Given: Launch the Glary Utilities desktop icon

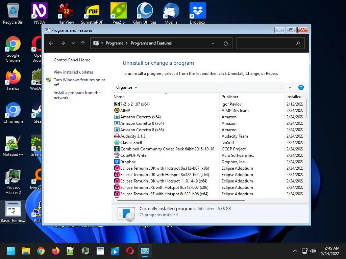Looking at the screenshot, I should (145, 13).
